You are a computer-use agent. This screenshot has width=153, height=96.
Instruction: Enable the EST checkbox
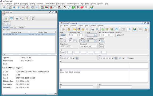coord(120,58)
